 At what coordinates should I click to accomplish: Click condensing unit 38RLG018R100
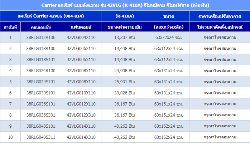click(x=41, y=48)
